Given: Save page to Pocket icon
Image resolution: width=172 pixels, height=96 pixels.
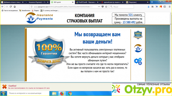Looking at the screenshot, I should click(x=103, y=7).
